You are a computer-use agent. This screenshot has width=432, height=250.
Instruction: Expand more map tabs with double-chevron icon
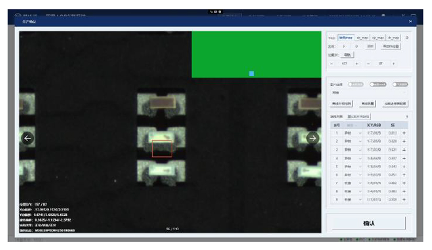(407, 38)
